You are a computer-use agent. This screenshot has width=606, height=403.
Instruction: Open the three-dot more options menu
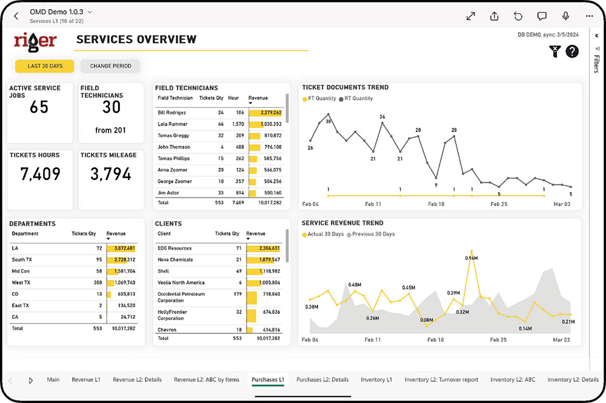coord(590,16)
